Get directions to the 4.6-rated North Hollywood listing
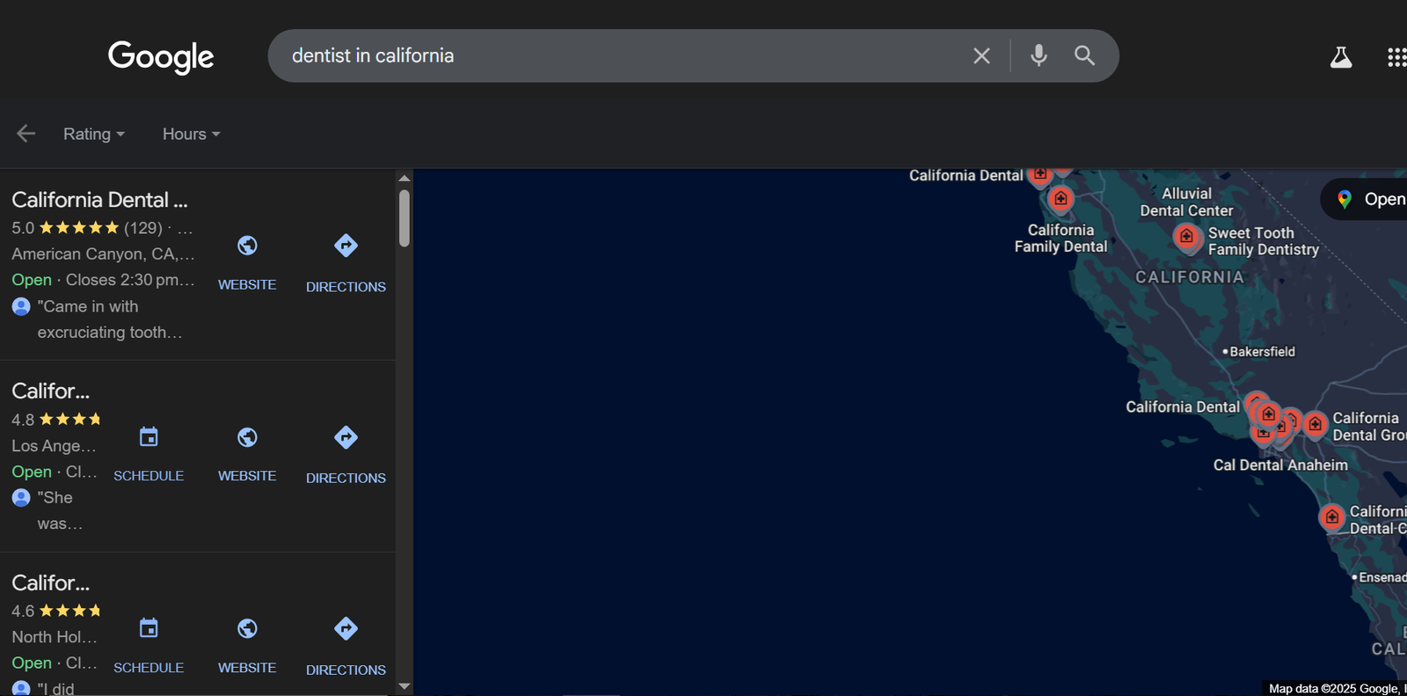The height and width of the screenshot is (696, 1407). [346, 645]
